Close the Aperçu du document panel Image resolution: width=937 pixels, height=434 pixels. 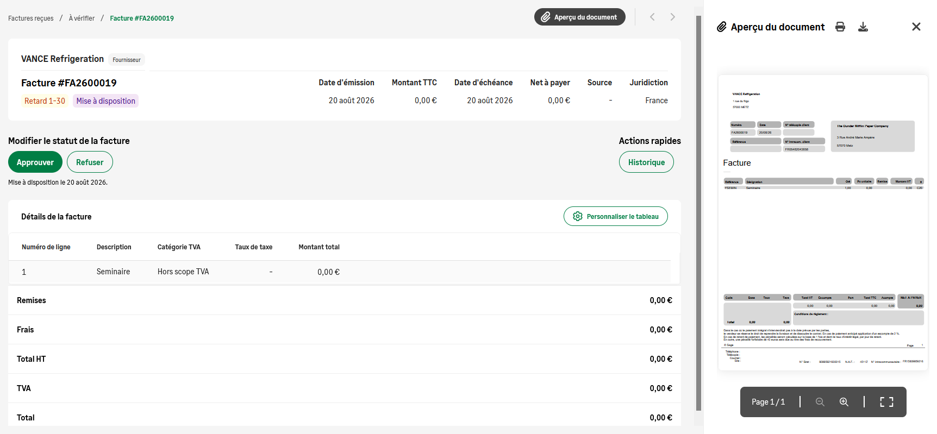coord(916,27)
